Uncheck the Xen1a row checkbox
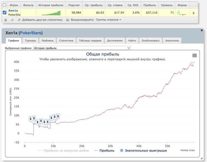This screenshot has height=162, width=207. point(4,12)
